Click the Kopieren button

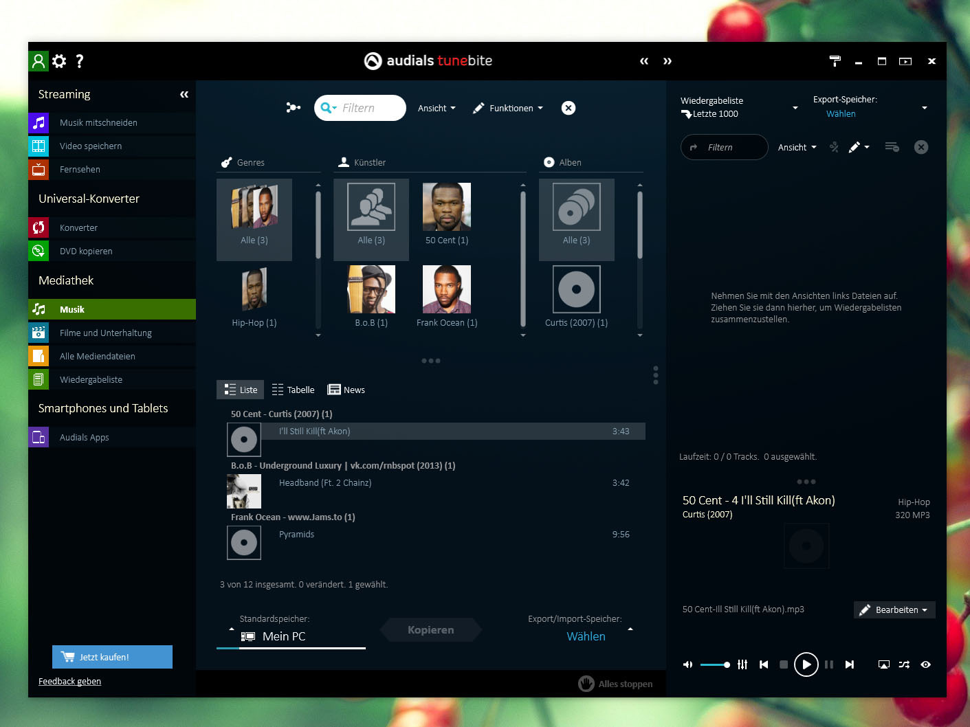click(x=431, y=630)
